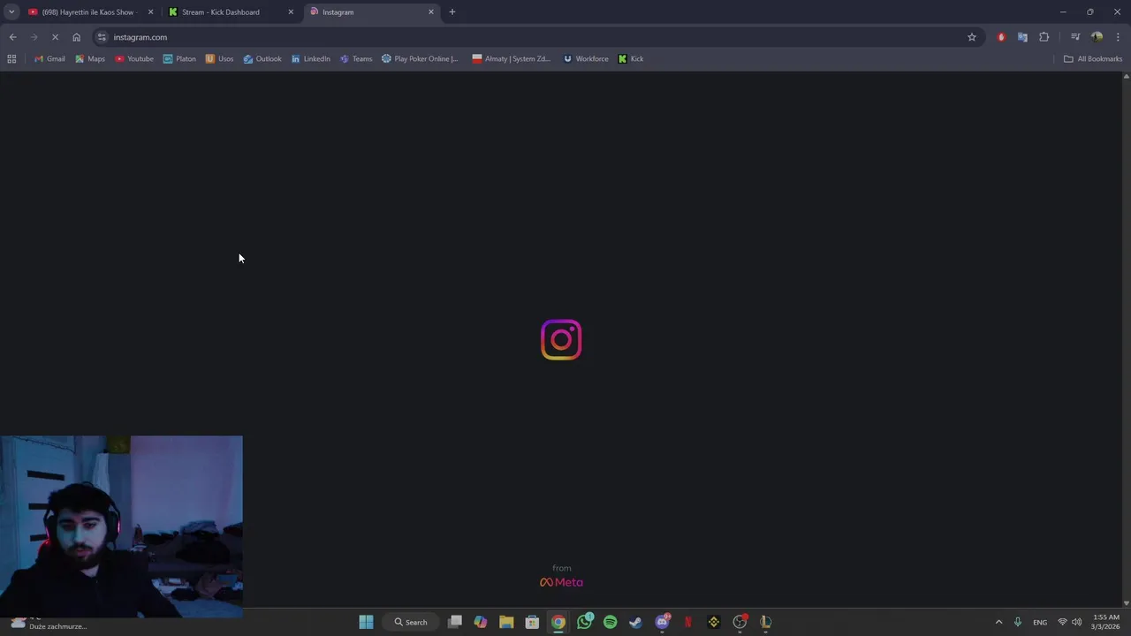Open the browser home page

click(76, 37)
